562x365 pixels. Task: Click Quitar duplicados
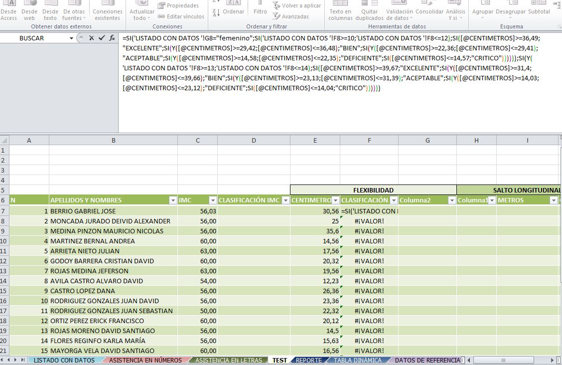(x=370, y=11)
